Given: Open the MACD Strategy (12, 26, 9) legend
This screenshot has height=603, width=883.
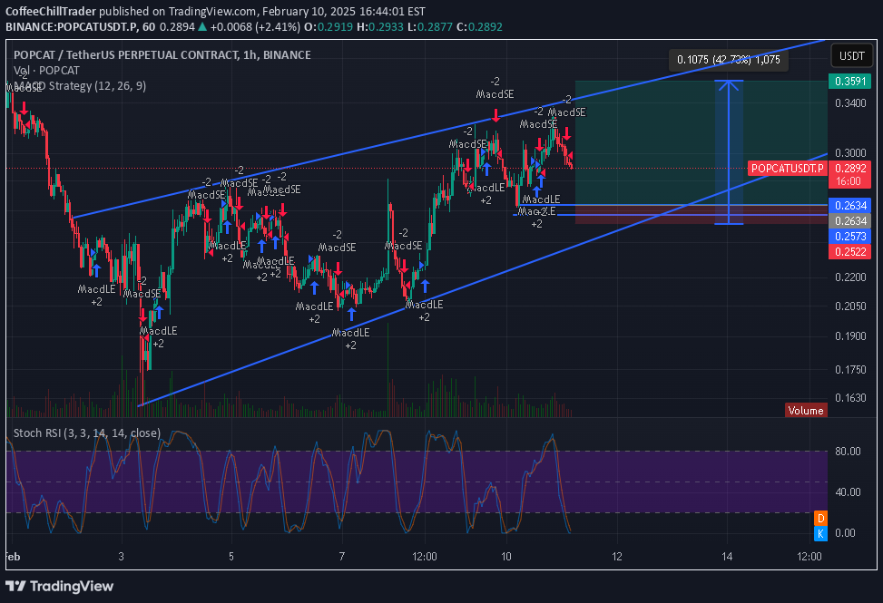Looking at the screenshot, I should pyautogui.click(x=79, y=85).
